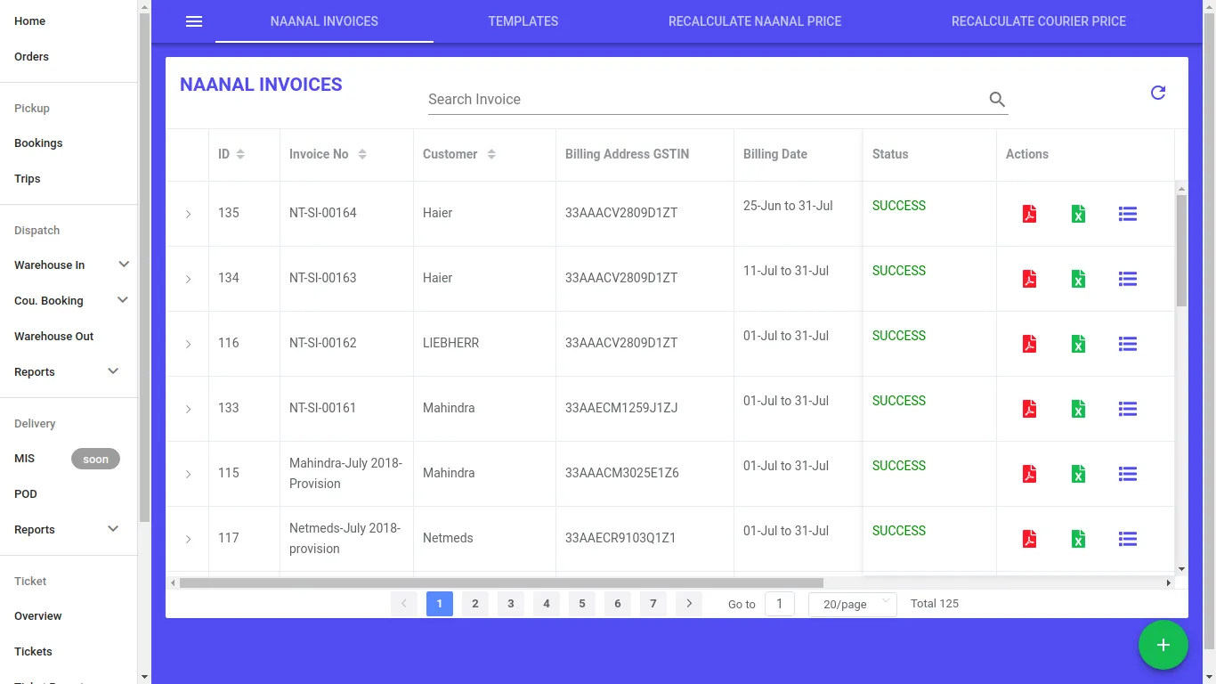Open the hamburger menu icon

(194, 21)
